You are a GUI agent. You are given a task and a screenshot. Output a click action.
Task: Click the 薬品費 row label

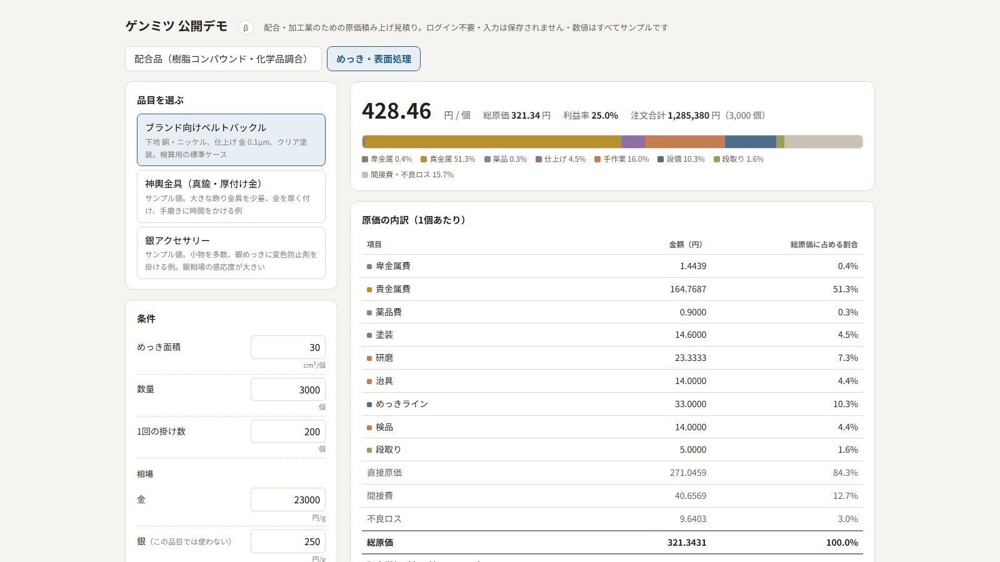click(389, 312)
